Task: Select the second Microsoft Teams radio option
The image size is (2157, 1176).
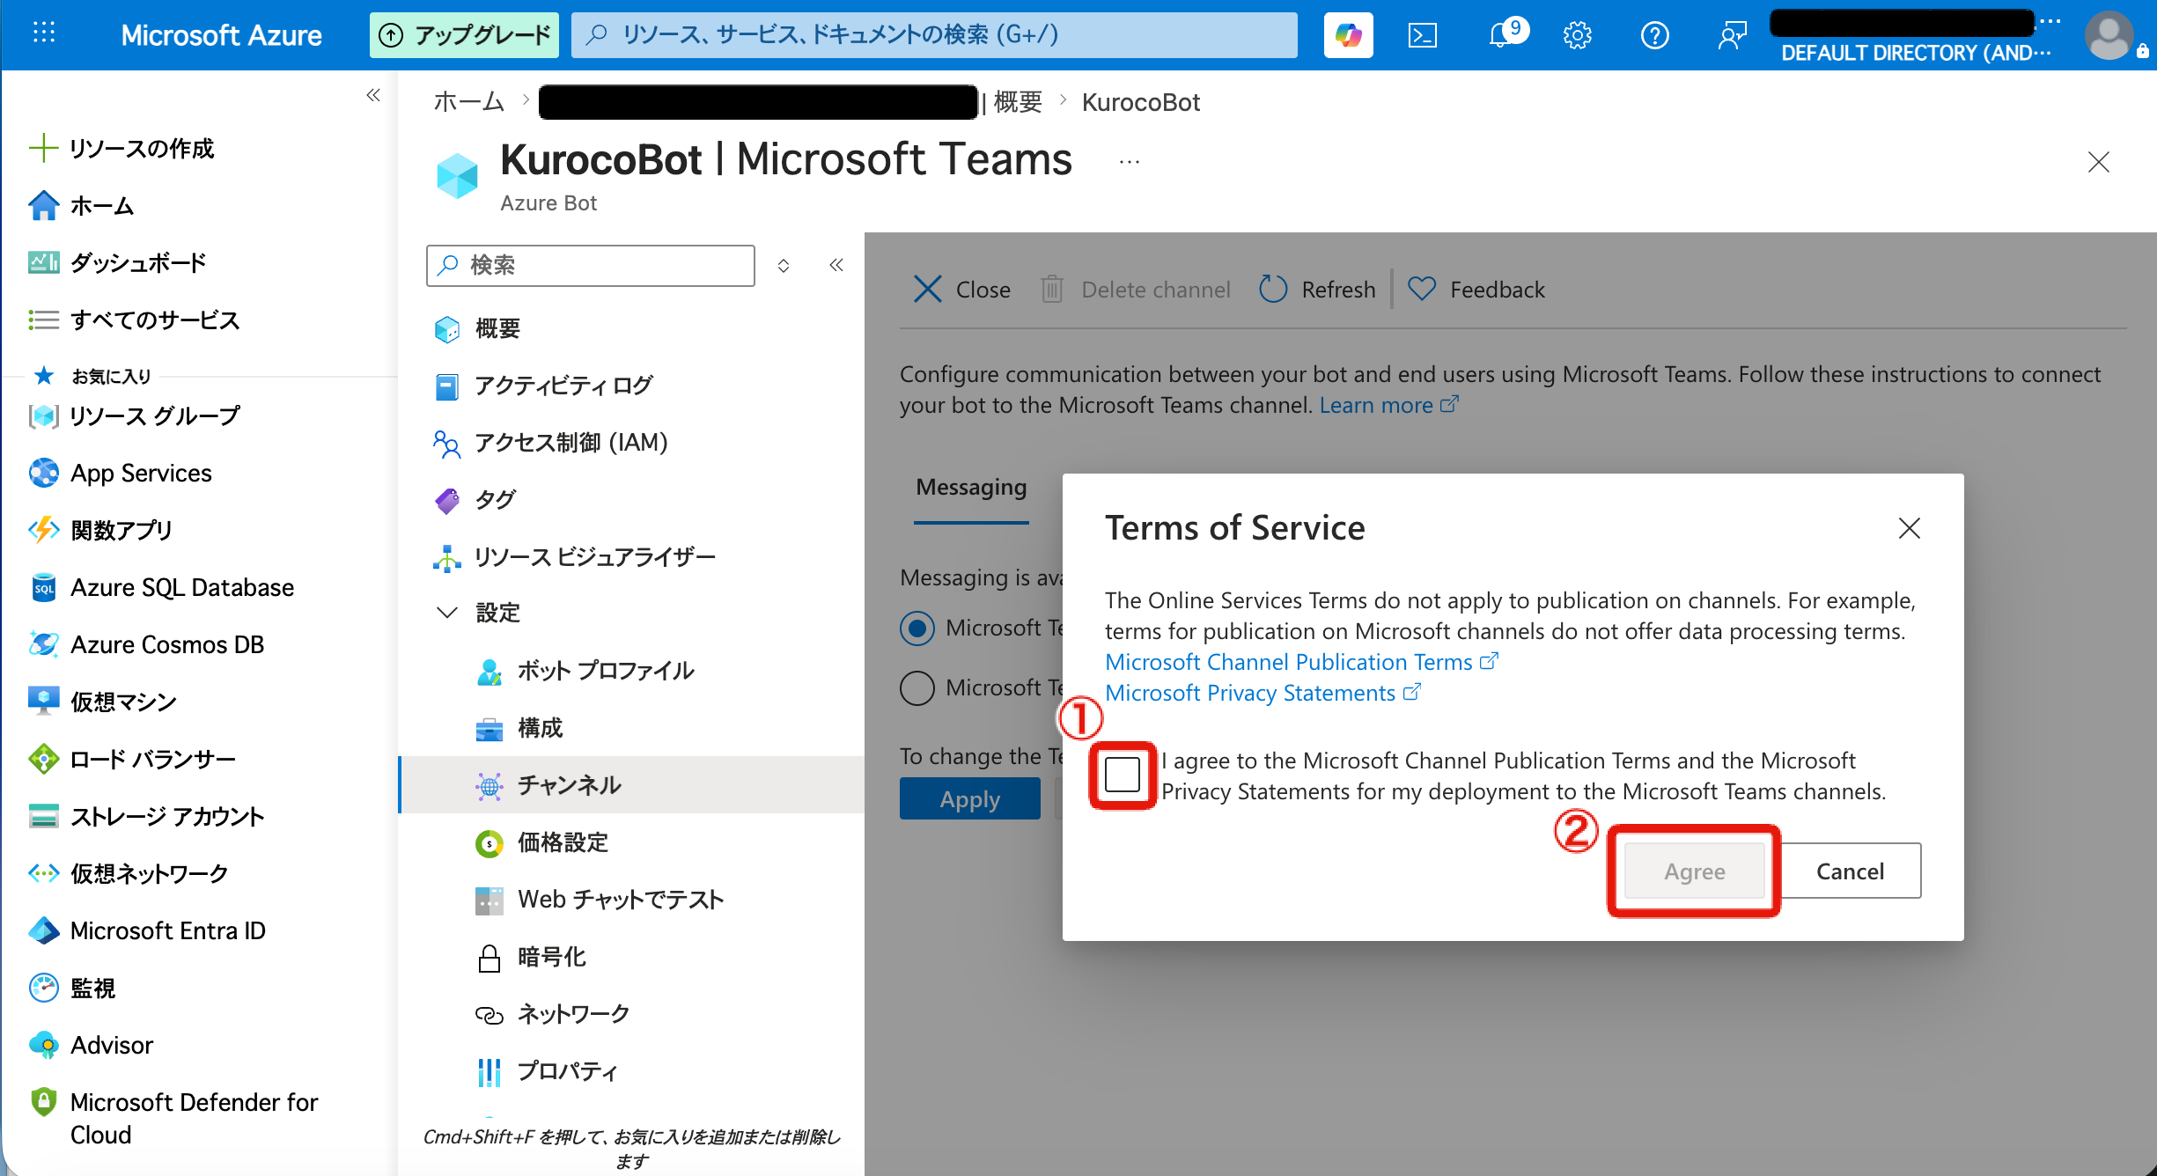Action: tap(917, 687)
